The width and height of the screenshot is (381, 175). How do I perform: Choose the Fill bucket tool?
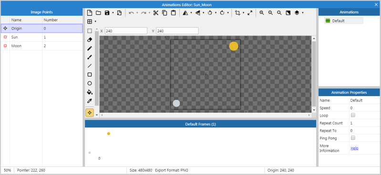(90, 92)
